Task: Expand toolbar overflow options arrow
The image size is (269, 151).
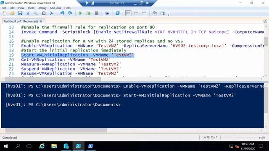Action: point(168,15)
